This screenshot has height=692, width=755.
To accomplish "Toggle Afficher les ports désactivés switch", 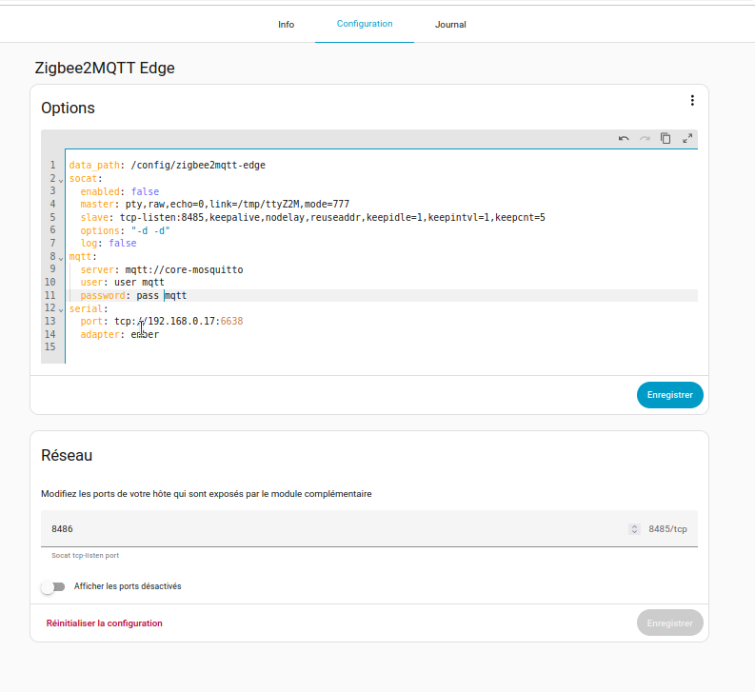I will (53, 586).
